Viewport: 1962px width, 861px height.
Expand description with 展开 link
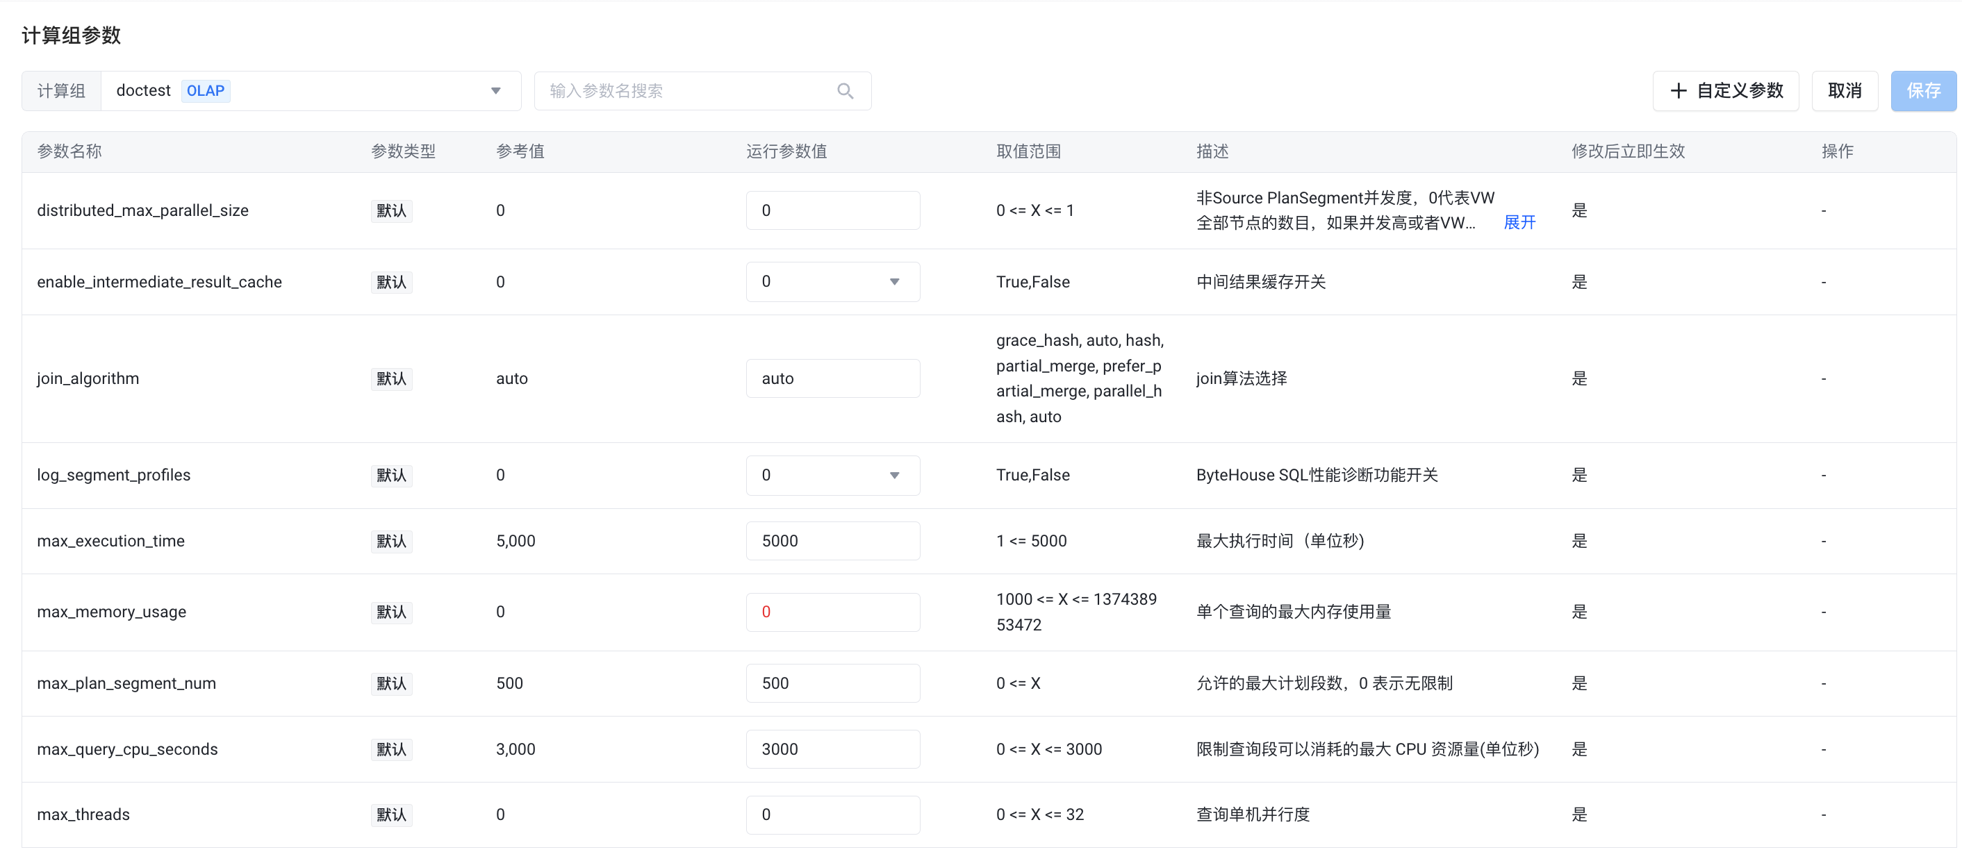click(x=1519, y=222)
